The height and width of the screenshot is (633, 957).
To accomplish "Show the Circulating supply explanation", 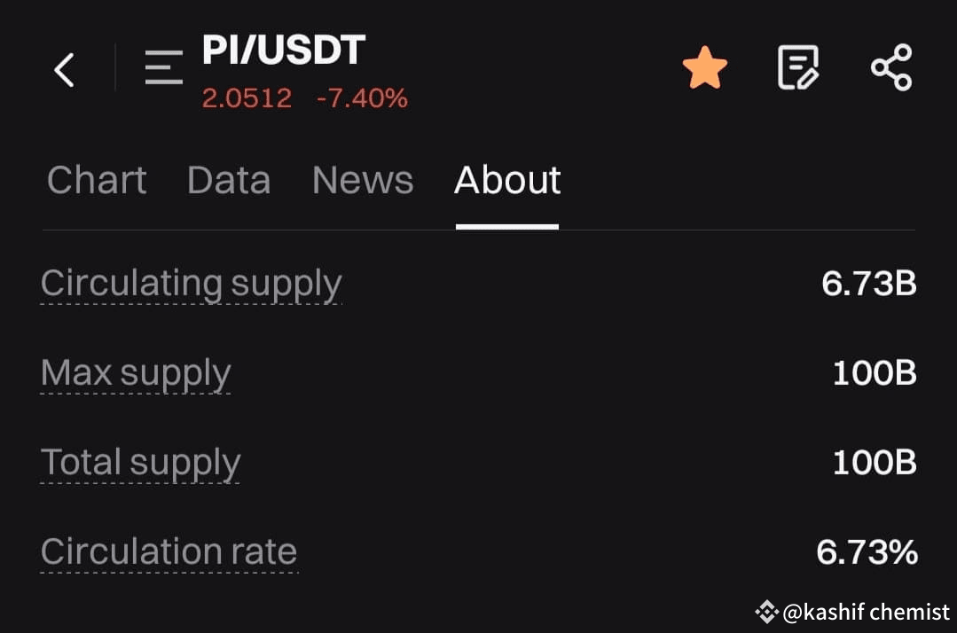I will 191,285.
